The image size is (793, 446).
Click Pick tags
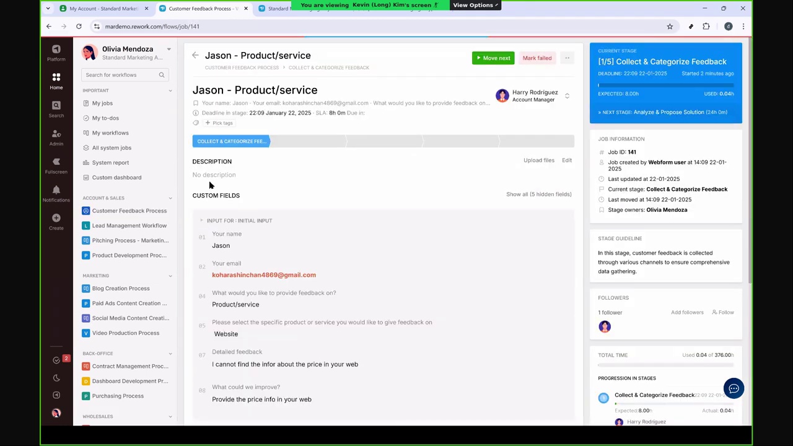[x=219, y=123]
